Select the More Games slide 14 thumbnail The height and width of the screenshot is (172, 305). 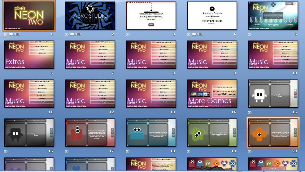[x=212, y=93]
